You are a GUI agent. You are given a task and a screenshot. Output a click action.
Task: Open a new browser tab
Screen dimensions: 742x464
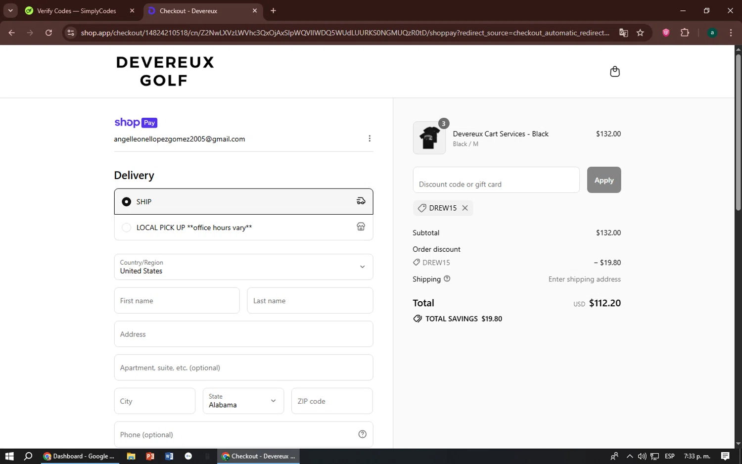click(x=274, y=10)
